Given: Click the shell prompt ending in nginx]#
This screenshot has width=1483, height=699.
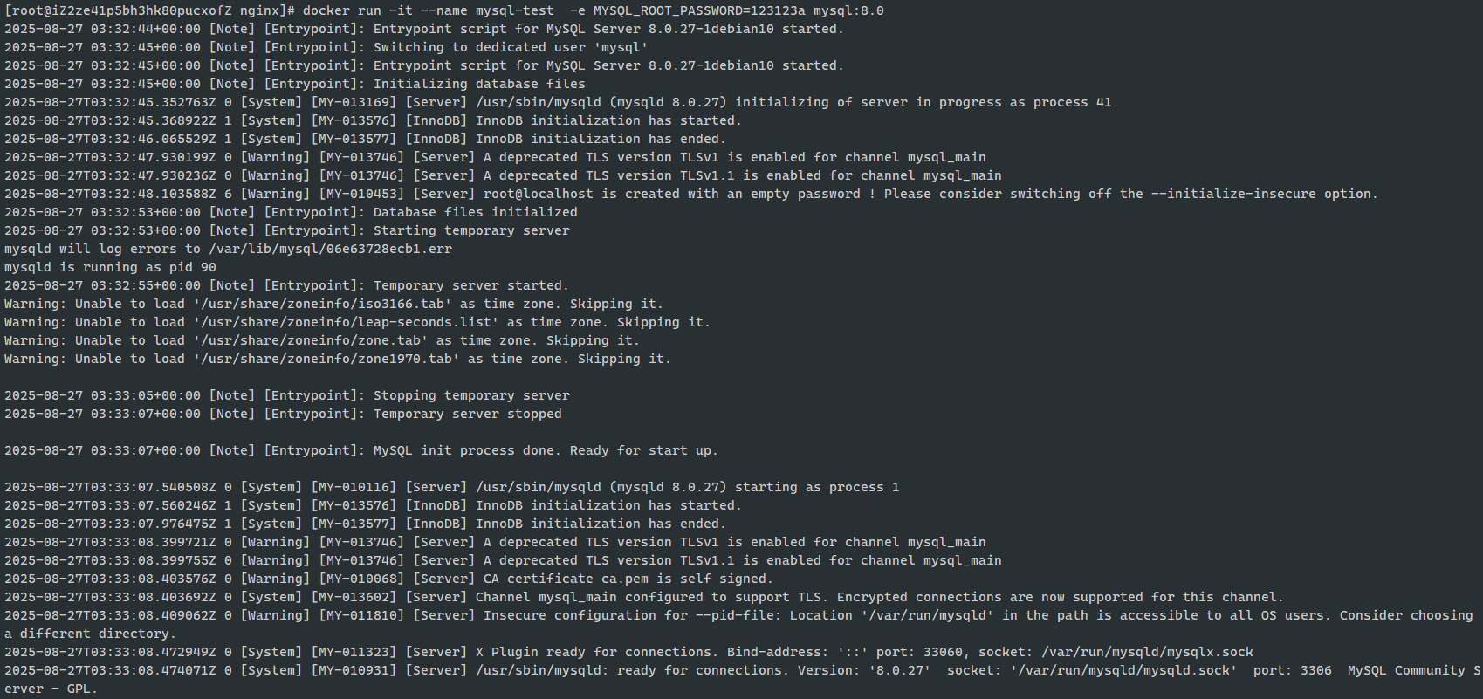Looking at the screenshot, I should pos(149,10).
